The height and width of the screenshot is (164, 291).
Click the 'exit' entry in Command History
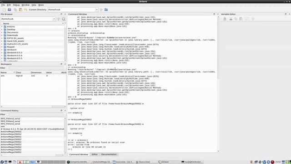[32, 126]
